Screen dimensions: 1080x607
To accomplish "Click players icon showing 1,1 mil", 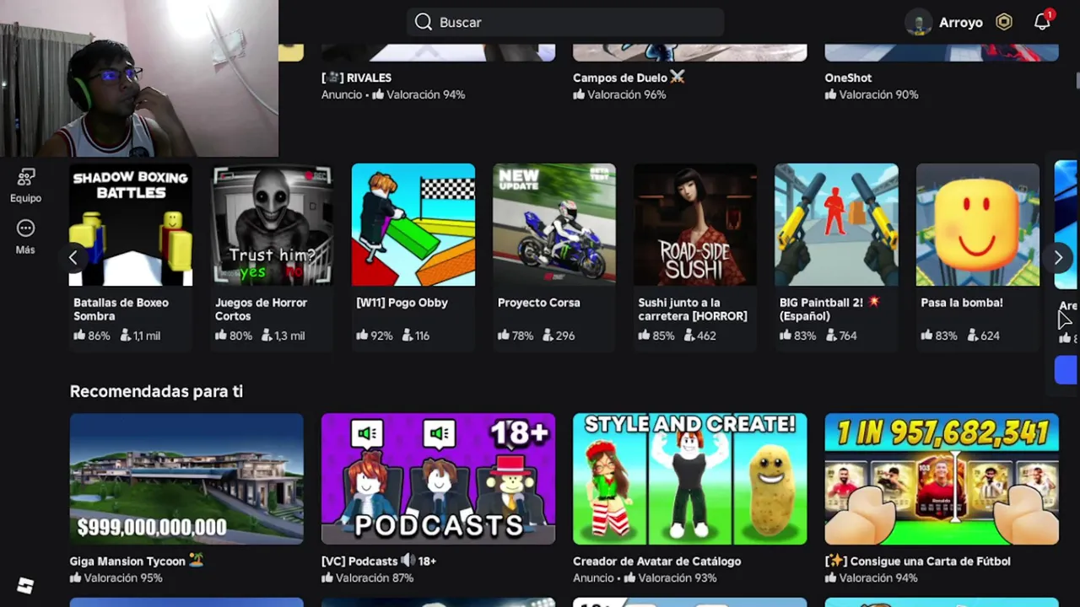I will tap(125, 336).
